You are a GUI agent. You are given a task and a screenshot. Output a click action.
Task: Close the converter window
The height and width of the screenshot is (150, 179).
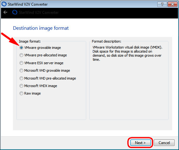click(172, 4)
